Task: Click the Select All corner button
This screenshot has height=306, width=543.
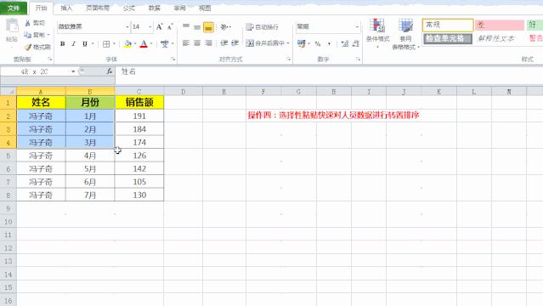Action: [8, 92]
